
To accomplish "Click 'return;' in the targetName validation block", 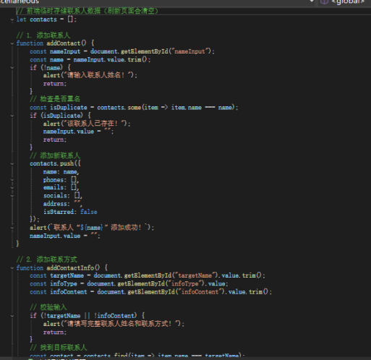I will 55,333.
